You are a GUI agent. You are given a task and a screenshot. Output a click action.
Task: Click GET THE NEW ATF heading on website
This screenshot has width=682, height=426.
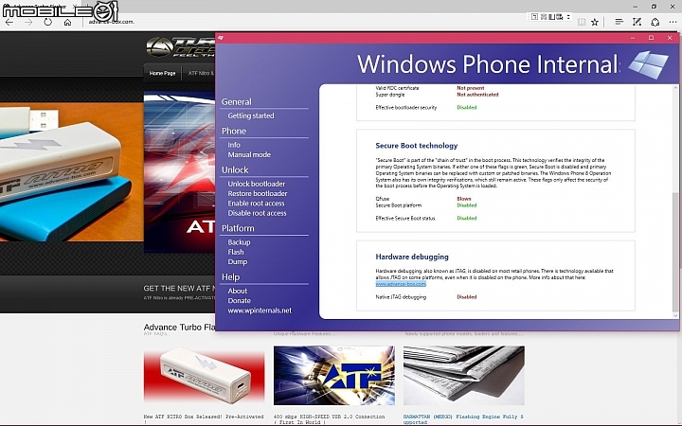[x=179, y=288]
